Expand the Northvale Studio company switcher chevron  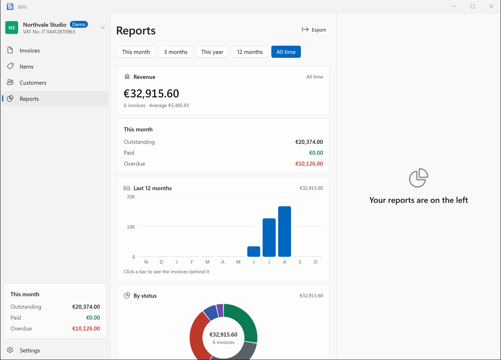103,27
